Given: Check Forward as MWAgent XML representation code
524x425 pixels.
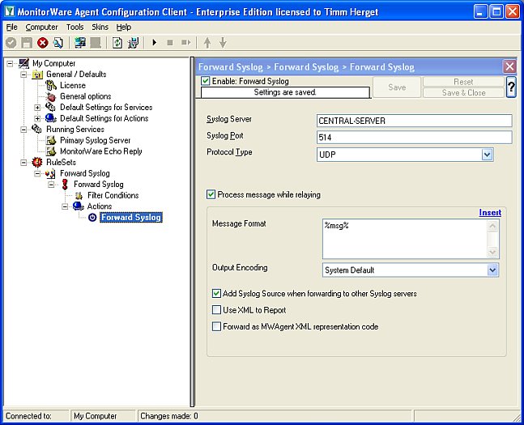Looking at the screenshot, I should pos(216,326).
